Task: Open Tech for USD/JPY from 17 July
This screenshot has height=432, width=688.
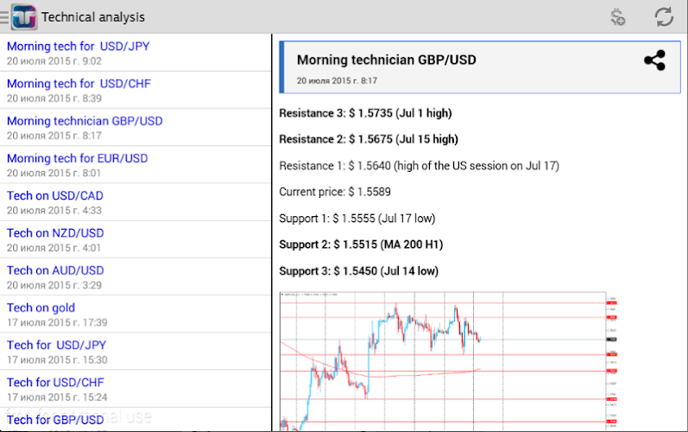Action: point(136,352)
